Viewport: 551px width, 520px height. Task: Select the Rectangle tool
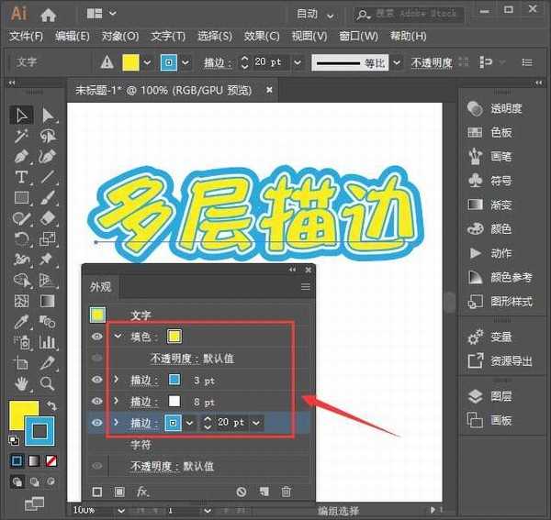[x=21, y=198]
